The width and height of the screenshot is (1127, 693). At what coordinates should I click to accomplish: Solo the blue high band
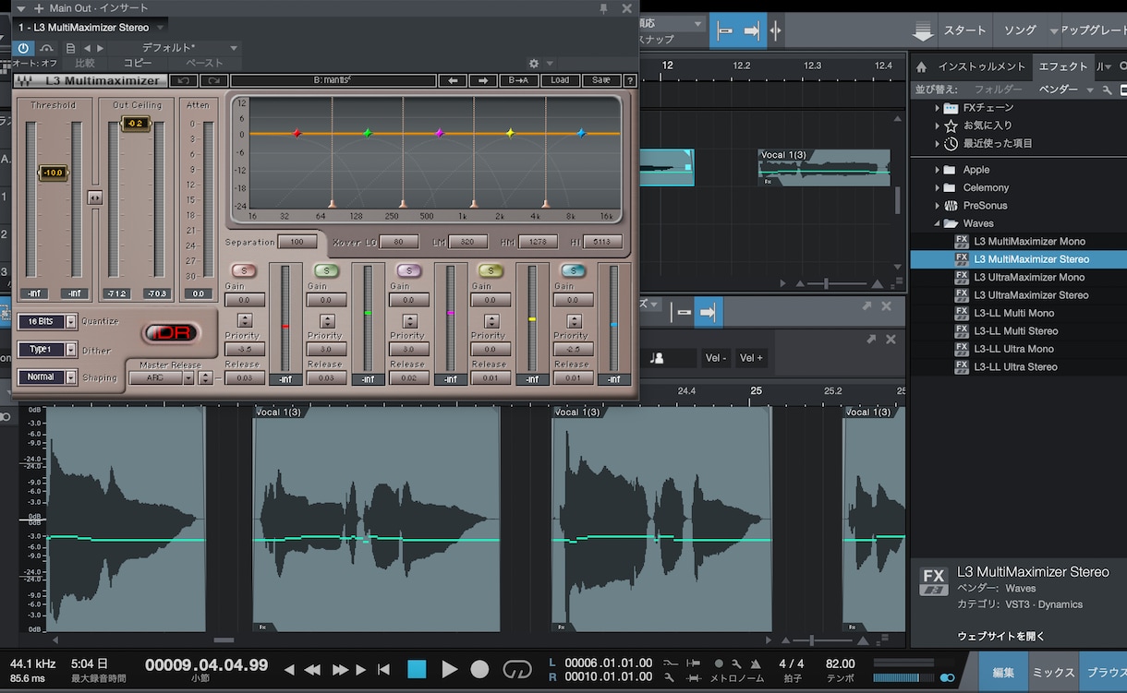click(x=573, y=270)
